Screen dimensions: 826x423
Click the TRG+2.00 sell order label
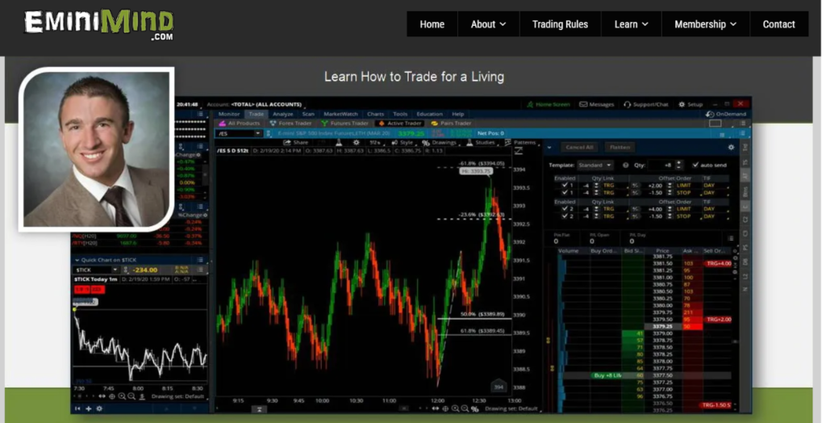(719, 320)
